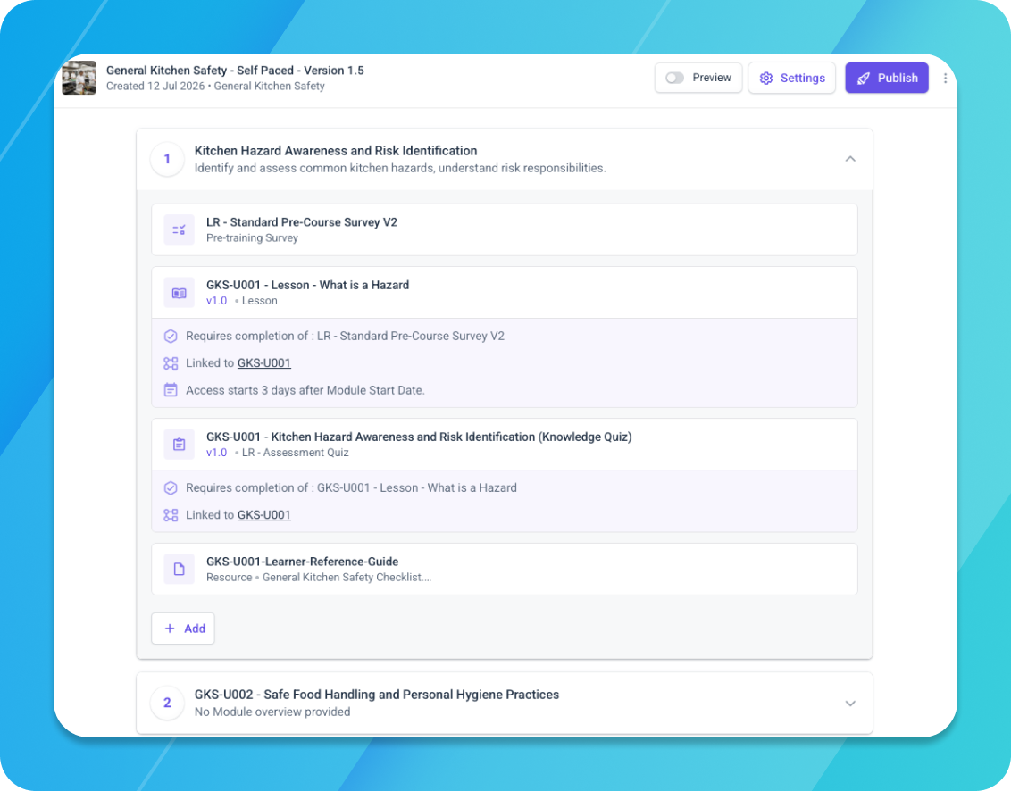Click the rocket icon on Publish button

[864, 78]
